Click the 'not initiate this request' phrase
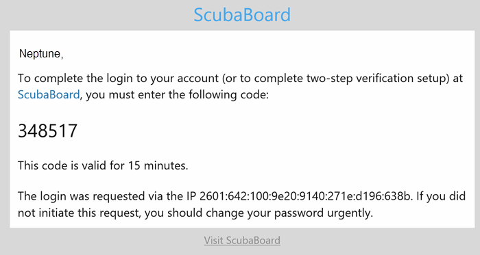The height and width of the screenshot is (255, 480). click(79, 213)
